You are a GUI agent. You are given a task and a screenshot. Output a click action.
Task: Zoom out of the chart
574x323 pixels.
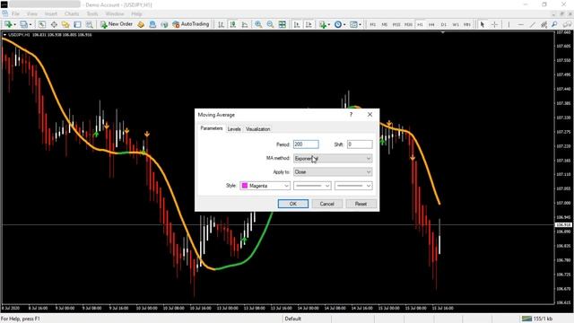pyautogui.click(x=270, y=24)
